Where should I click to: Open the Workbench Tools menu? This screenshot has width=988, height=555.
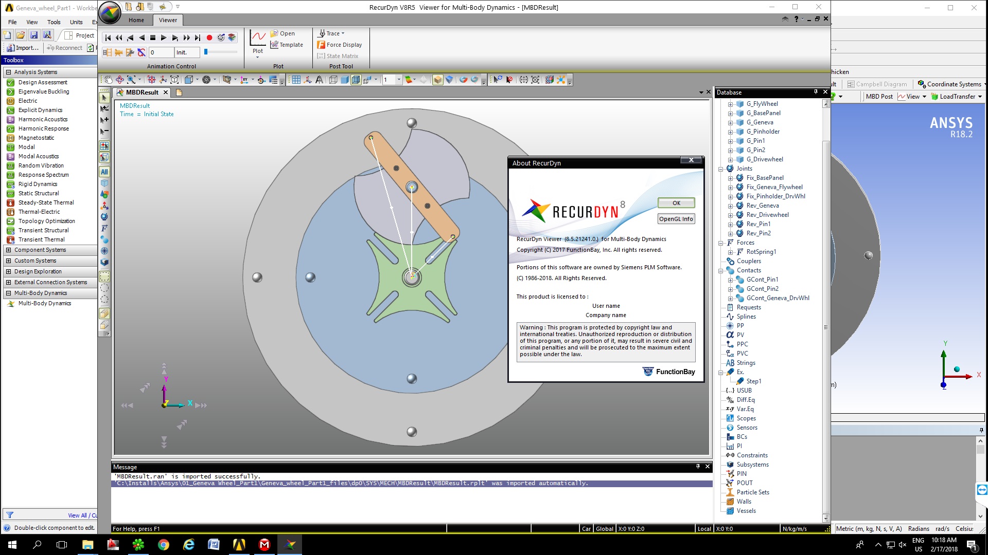(54, 22)
